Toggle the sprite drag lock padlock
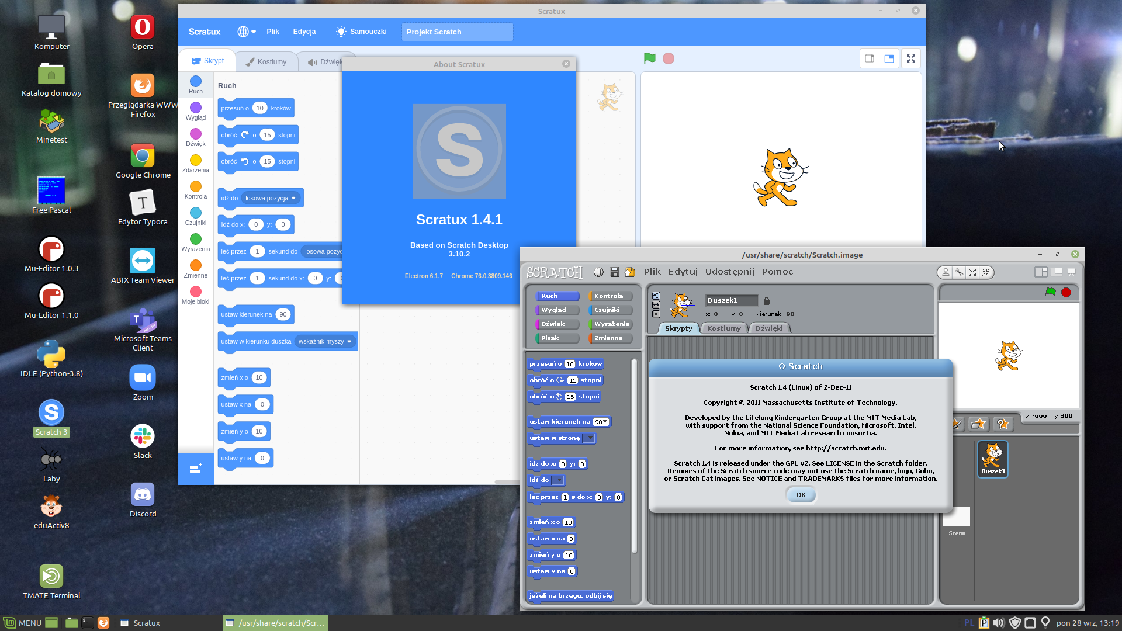The width and height of the screenshot is (1122, 631). click(x=767, y=301)
